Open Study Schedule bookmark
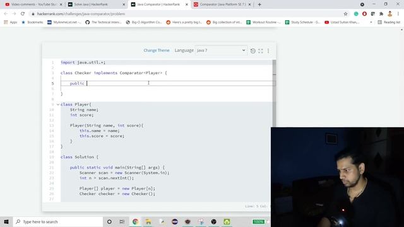404x227 pixels. pos(302,23)
